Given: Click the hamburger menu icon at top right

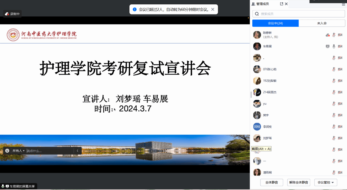Looking at the screenshot, I should coord(343,4).
